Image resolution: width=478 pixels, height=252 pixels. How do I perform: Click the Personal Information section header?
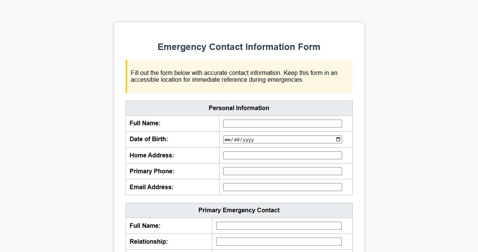(239, 108)
